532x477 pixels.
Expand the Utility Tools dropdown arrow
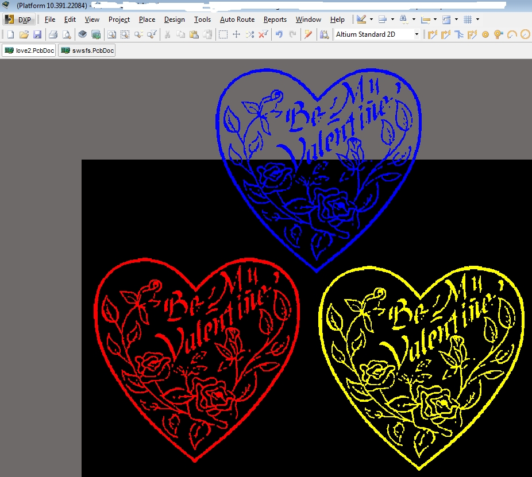371,20
